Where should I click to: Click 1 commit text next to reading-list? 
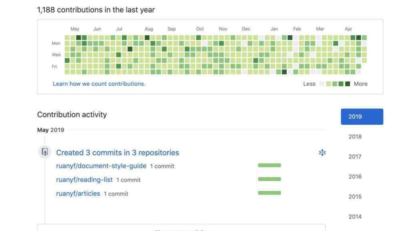pos(128,180)
